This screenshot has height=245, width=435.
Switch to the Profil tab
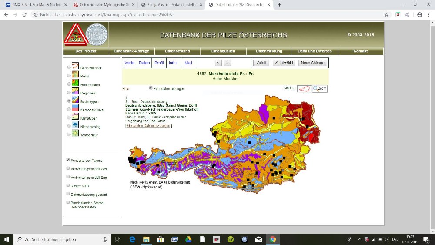coord(159,63)
